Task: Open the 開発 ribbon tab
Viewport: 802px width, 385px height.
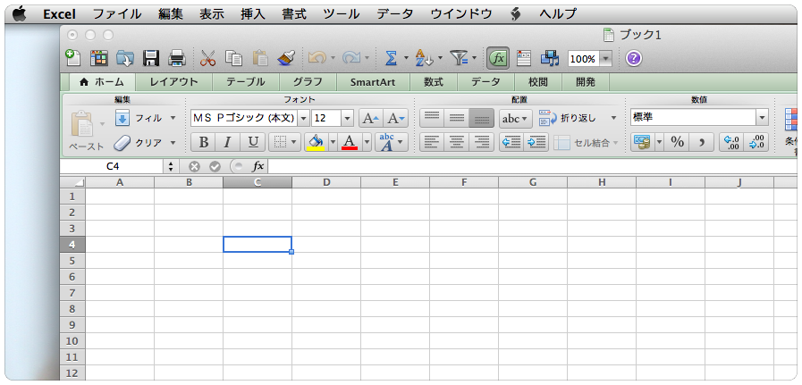Action: (586, 82)
